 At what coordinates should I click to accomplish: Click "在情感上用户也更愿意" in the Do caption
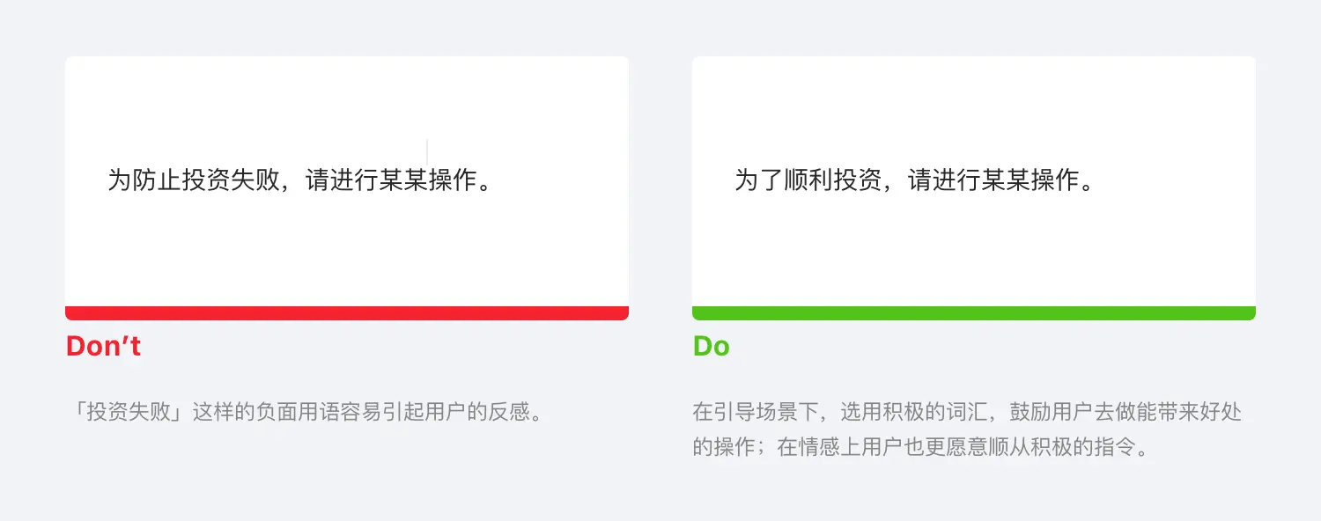click(x=882, y=447)
